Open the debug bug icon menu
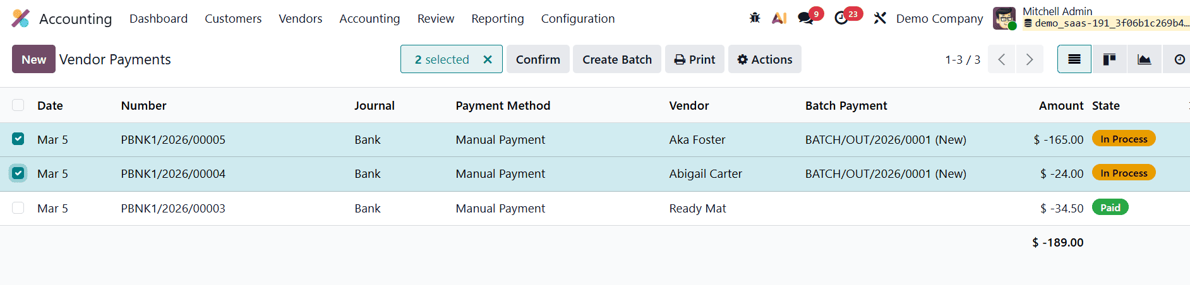 click(754, 18)
